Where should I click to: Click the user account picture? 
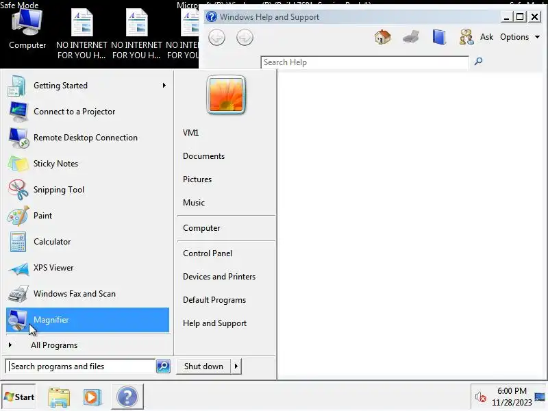[226, 95]
